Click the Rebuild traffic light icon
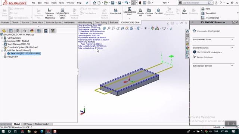239x134 pixels. point(140,3)
